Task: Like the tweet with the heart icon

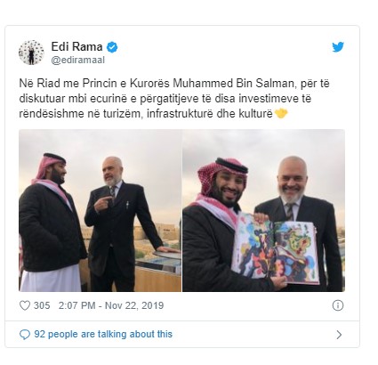Action: pos(25,305)
